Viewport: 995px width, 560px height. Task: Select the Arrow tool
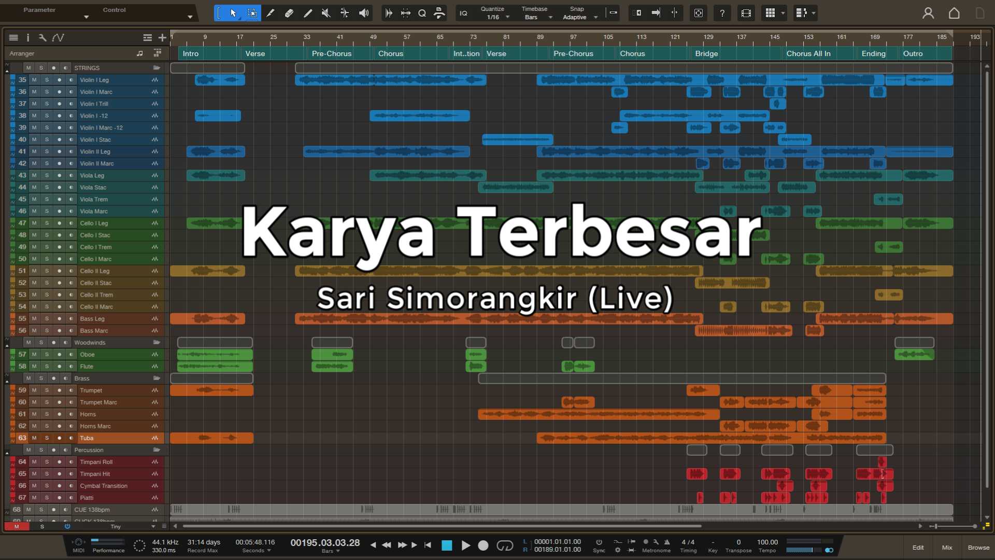[x=233, y=13]
